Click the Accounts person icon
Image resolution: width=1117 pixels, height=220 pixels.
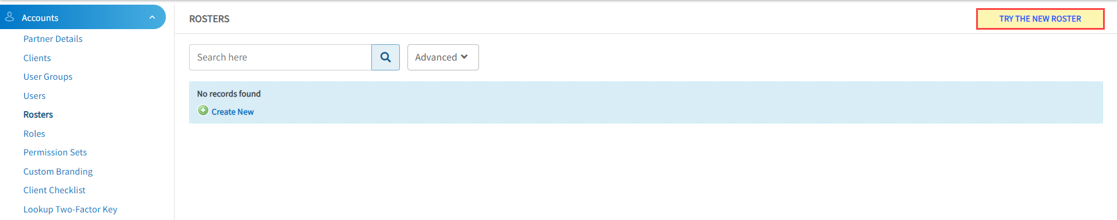click(10, 17)
